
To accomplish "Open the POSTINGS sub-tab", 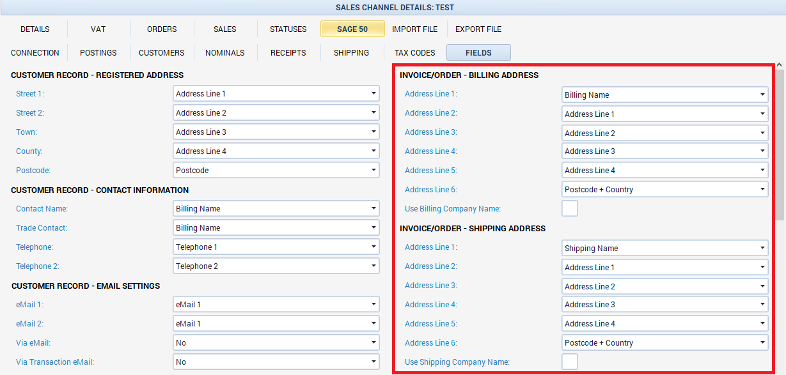I will 98,52.
